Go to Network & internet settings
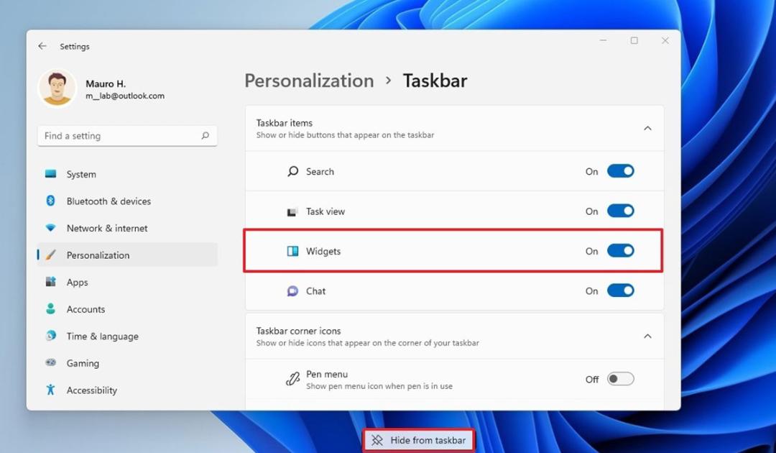 pyautogui.click(x=127, y=228)
